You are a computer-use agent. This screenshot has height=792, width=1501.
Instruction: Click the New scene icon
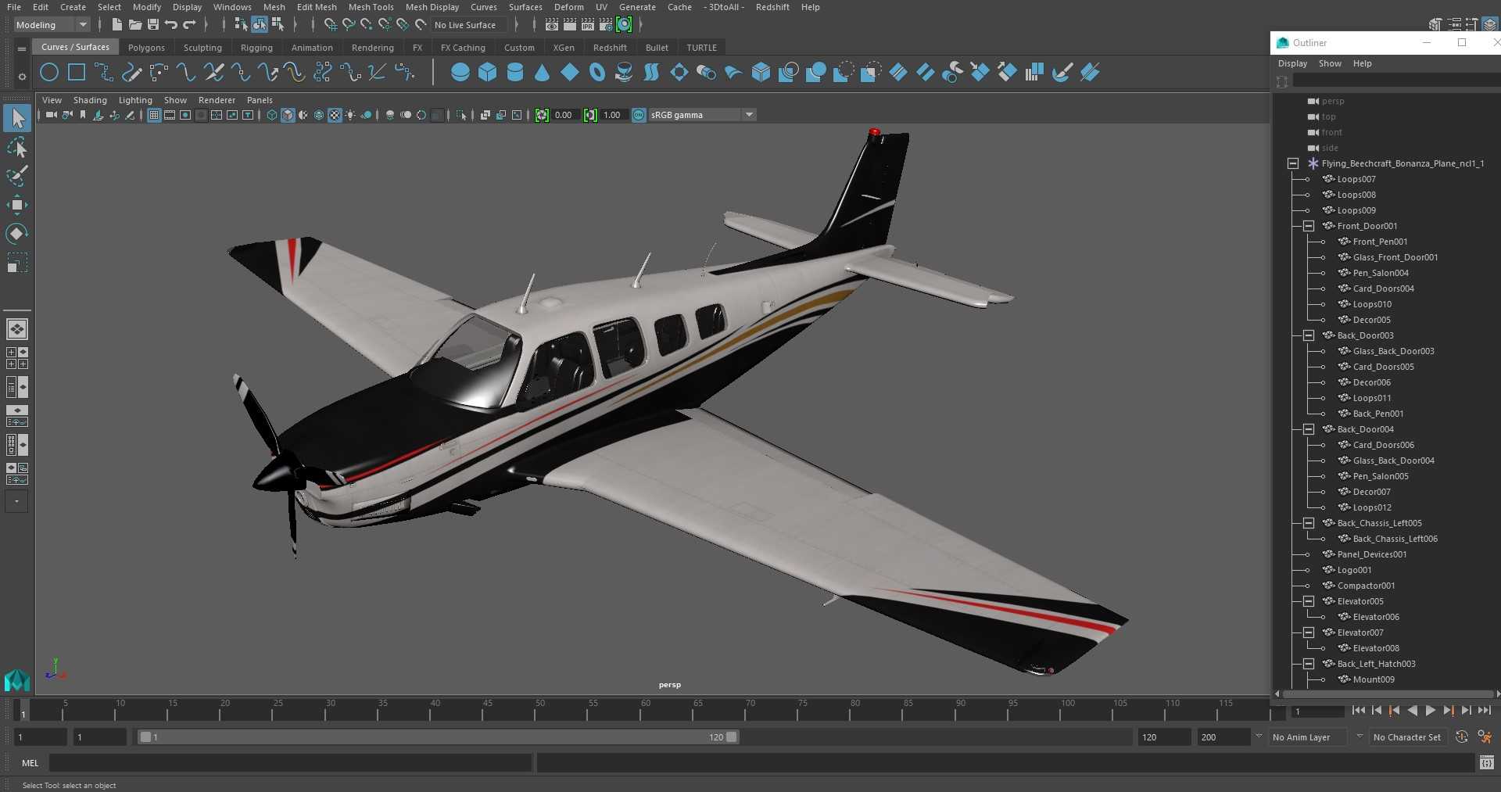point(116,25)
